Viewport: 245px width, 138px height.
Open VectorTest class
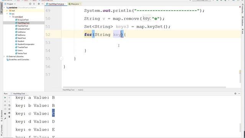22,53
